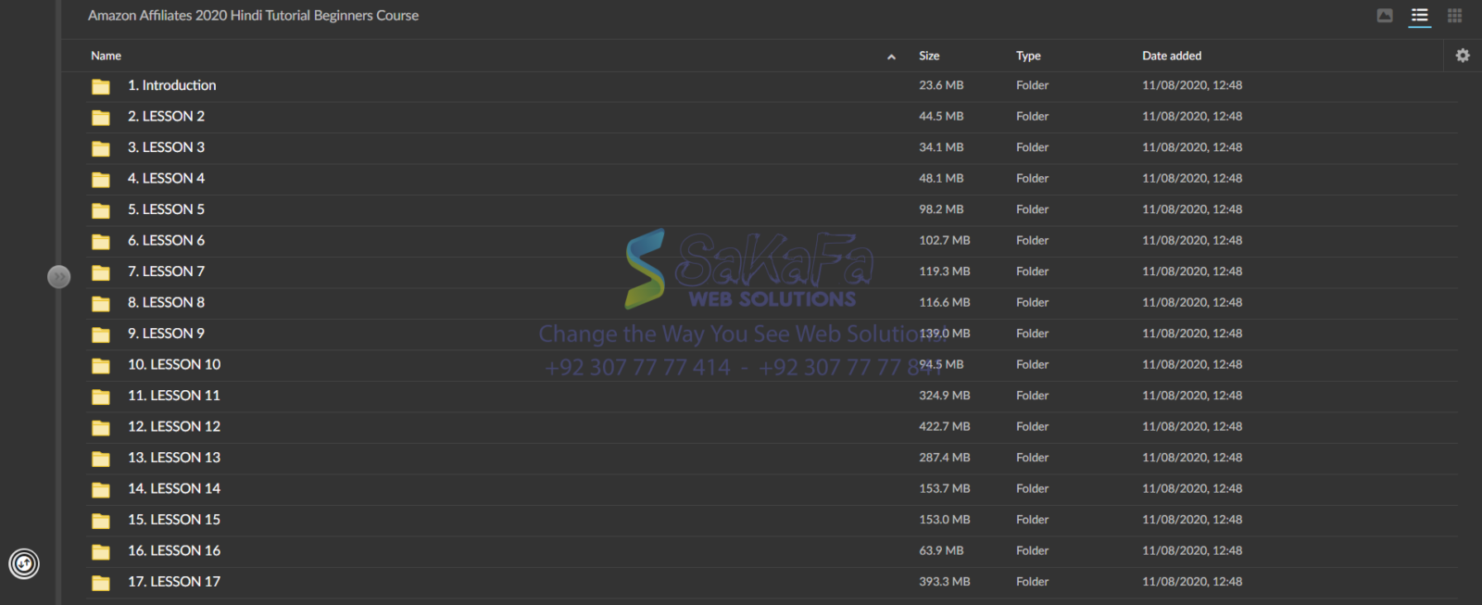The image size is (1482, 605).
Task: Select '8. LESSON 8' folder name
Action: 166,302
